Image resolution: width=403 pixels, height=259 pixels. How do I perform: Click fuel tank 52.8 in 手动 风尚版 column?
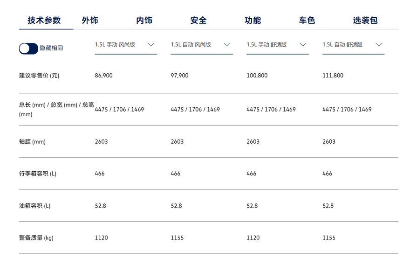click(x=101, y=206)
